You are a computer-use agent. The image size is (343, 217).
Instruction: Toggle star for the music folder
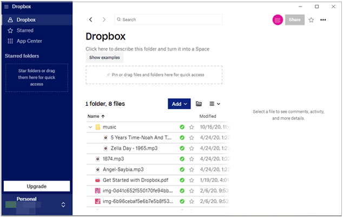192,127
